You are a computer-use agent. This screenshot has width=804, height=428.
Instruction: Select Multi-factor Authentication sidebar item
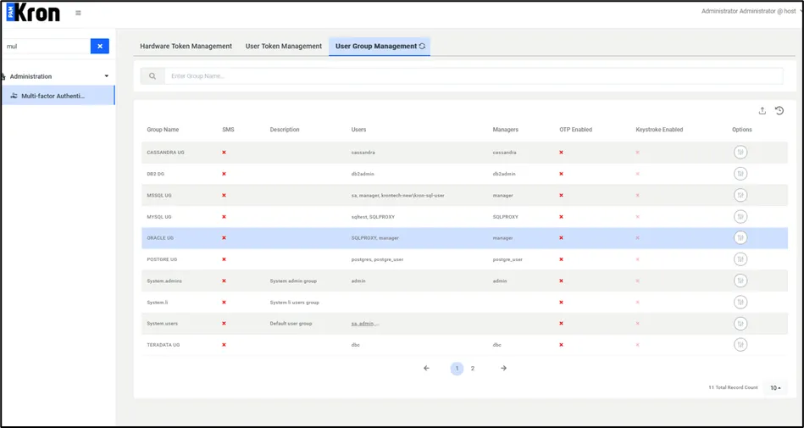click(58, 96)
